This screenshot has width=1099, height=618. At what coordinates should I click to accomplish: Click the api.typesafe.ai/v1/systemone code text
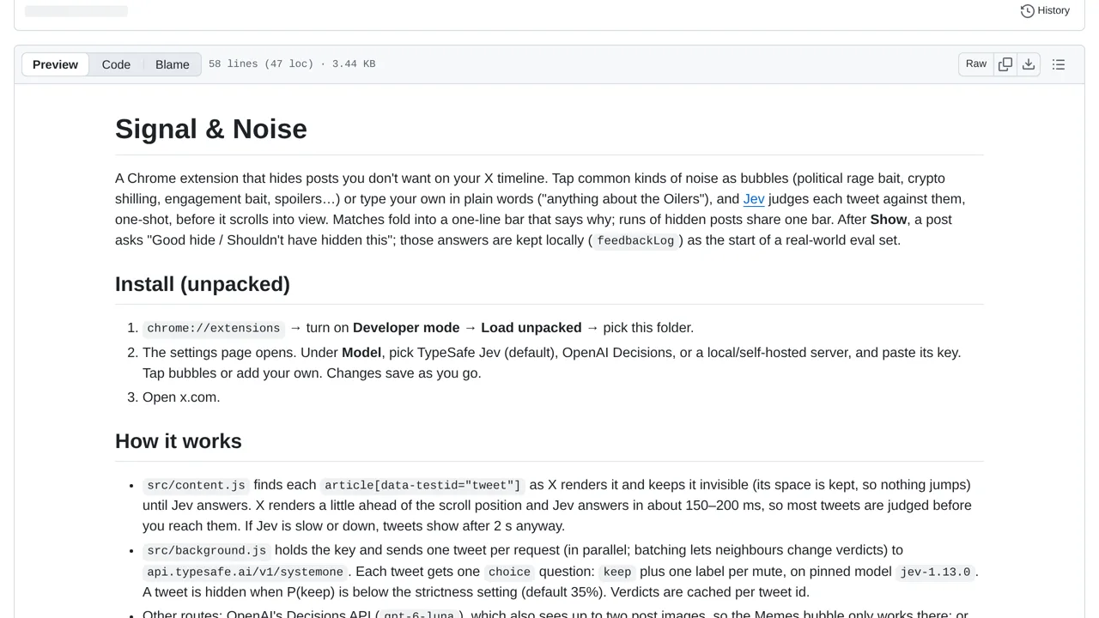(246, 573)
